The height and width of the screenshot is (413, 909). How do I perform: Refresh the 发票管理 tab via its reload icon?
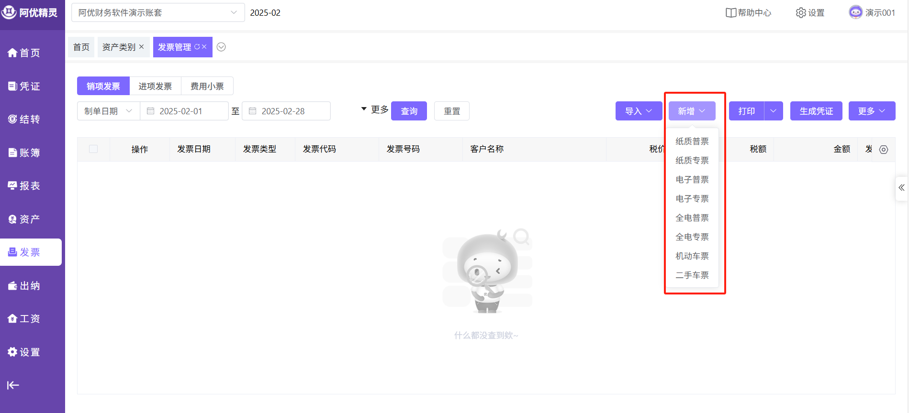coord(197,47)
